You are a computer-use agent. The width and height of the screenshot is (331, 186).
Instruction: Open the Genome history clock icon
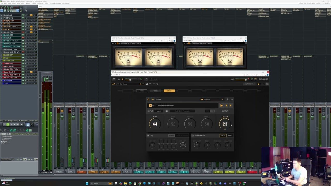point(157,84)
